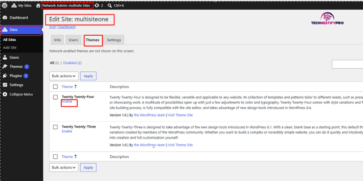Filter themes by All
The image size is (363, 181).
pyautogui.click(x=52, y=63)
